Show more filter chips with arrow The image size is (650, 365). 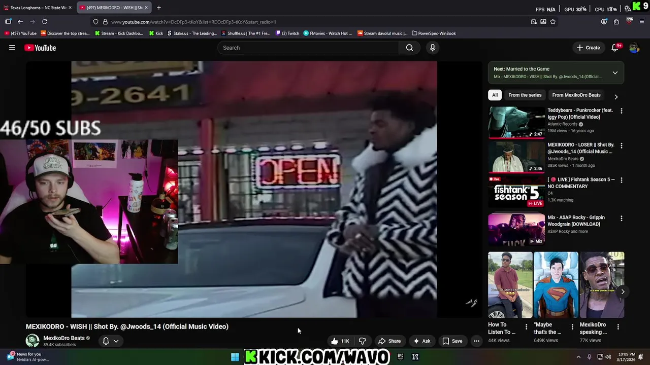616,96
